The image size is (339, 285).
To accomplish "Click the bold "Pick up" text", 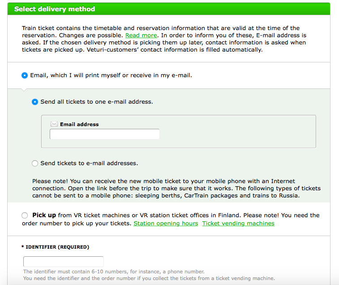I will 44,215.
